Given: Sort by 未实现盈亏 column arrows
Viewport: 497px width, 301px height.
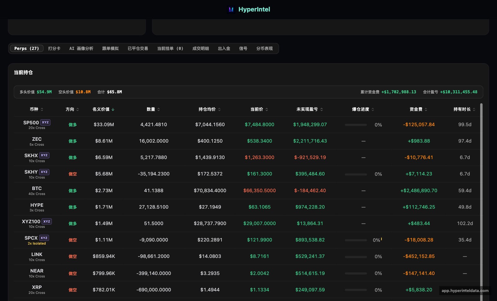Looking at the screenshot, I should pos(321,109).
